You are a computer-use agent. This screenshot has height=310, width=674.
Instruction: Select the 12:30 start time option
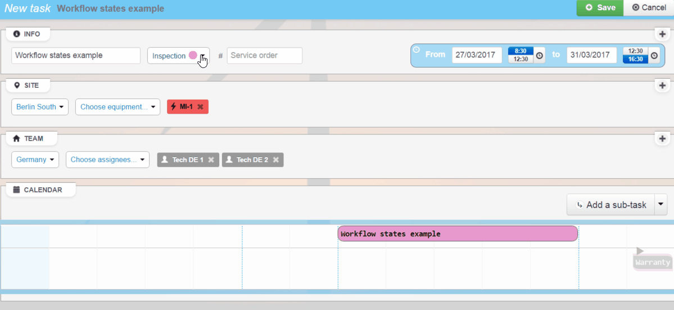tap(521, 59)
